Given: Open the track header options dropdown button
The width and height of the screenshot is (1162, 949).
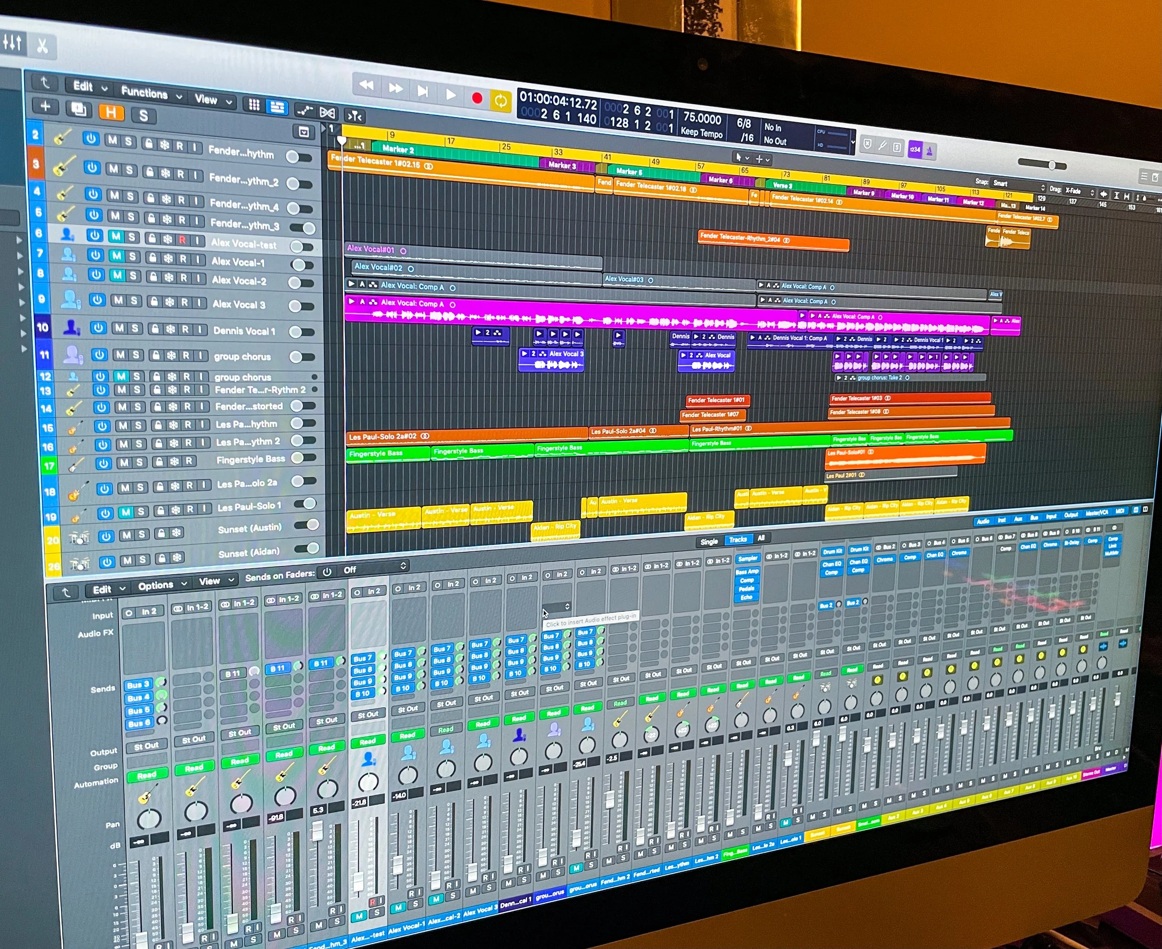Looking at the screenshot, I should tap(304, 132).
